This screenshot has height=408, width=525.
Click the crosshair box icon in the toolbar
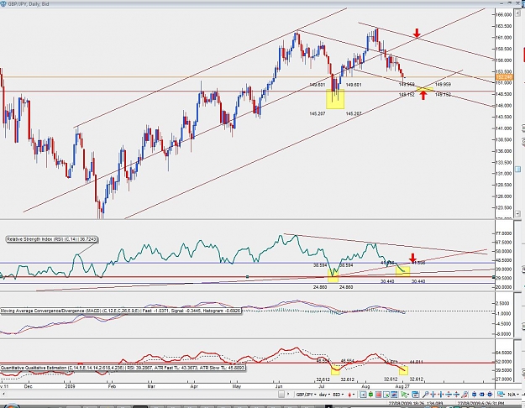click(363, 395)
